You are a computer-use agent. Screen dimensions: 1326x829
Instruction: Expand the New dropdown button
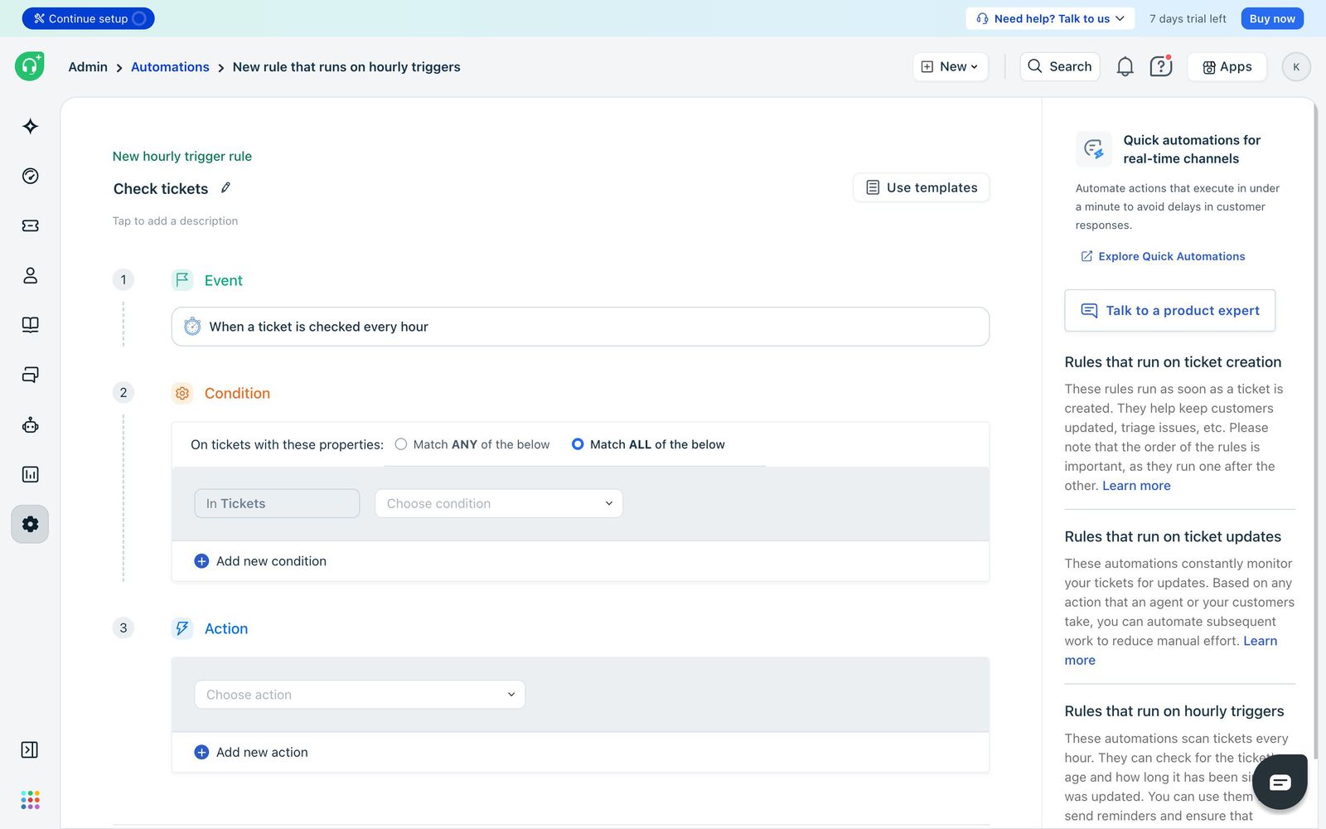(950, 66)
